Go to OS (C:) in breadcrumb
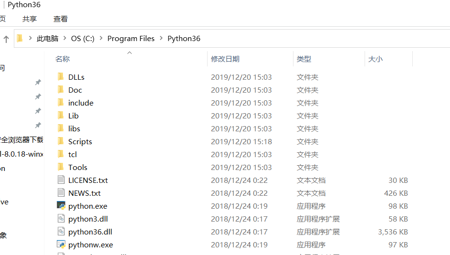 (x=83, y=39)
